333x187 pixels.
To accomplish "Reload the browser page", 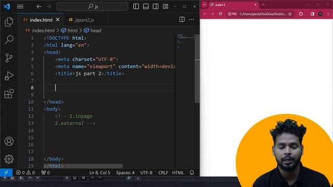I will coord(220,14).
